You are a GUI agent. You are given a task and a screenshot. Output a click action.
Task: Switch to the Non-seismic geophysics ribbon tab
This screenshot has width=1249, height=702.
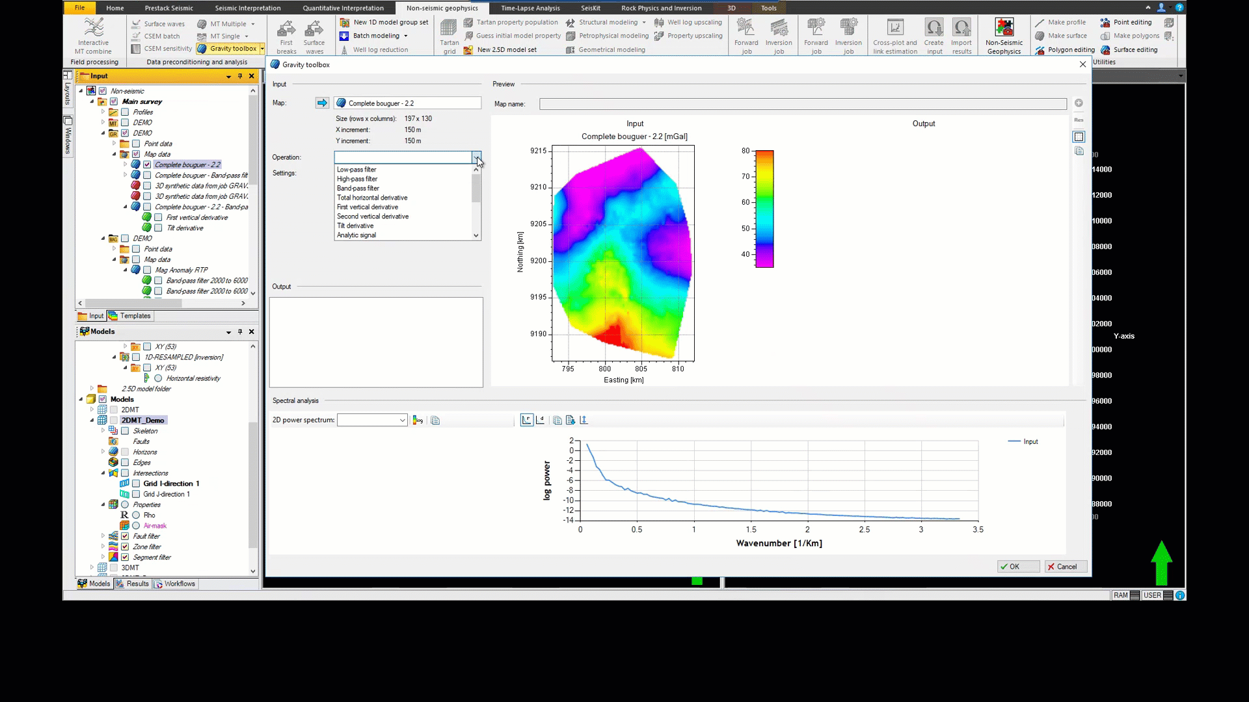click(442, 8)
